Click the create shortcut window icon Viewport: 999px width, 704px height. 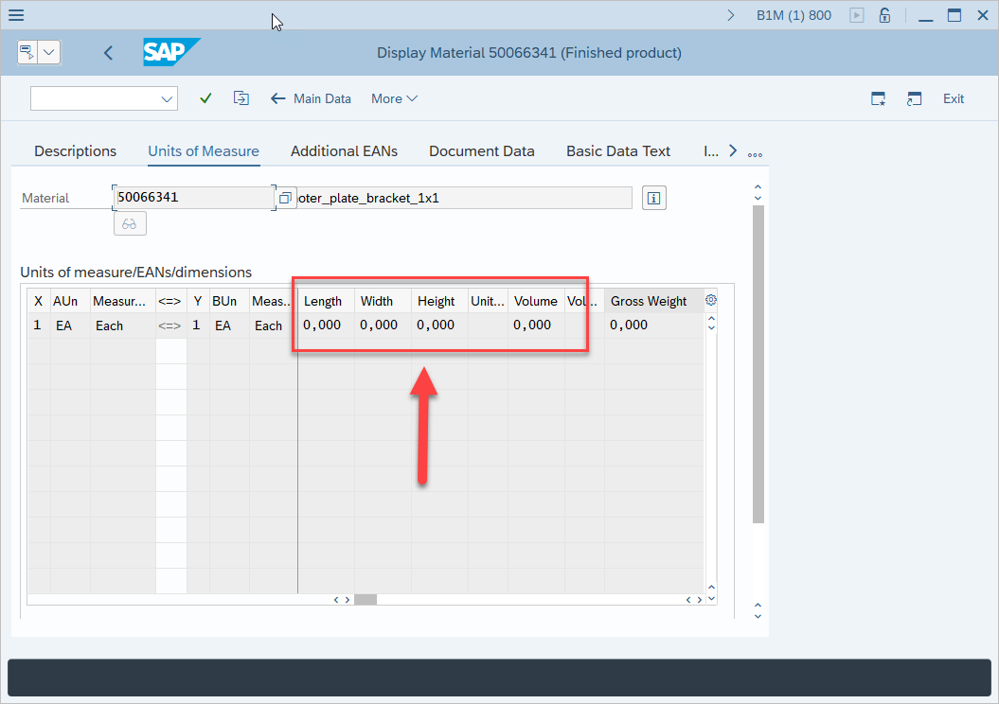(x=914, y=98)
